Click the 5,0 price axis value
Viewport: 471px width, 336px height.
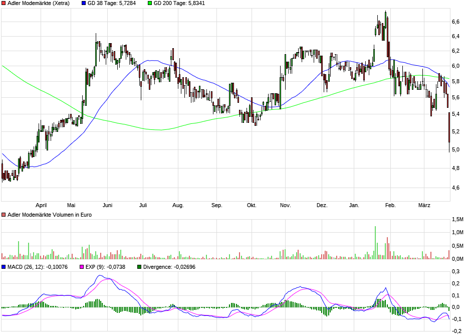pos(455,149)
